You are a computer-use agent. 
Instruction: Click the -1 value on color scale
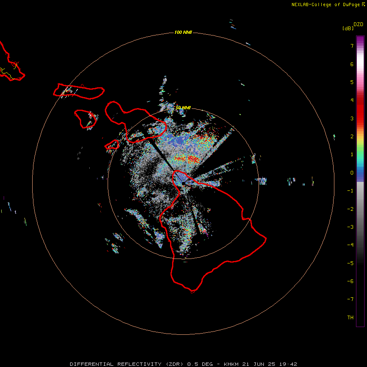tap(350, 191)
